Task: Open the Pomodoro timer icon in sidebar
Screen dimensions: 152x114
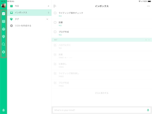Action: [4, 29]
